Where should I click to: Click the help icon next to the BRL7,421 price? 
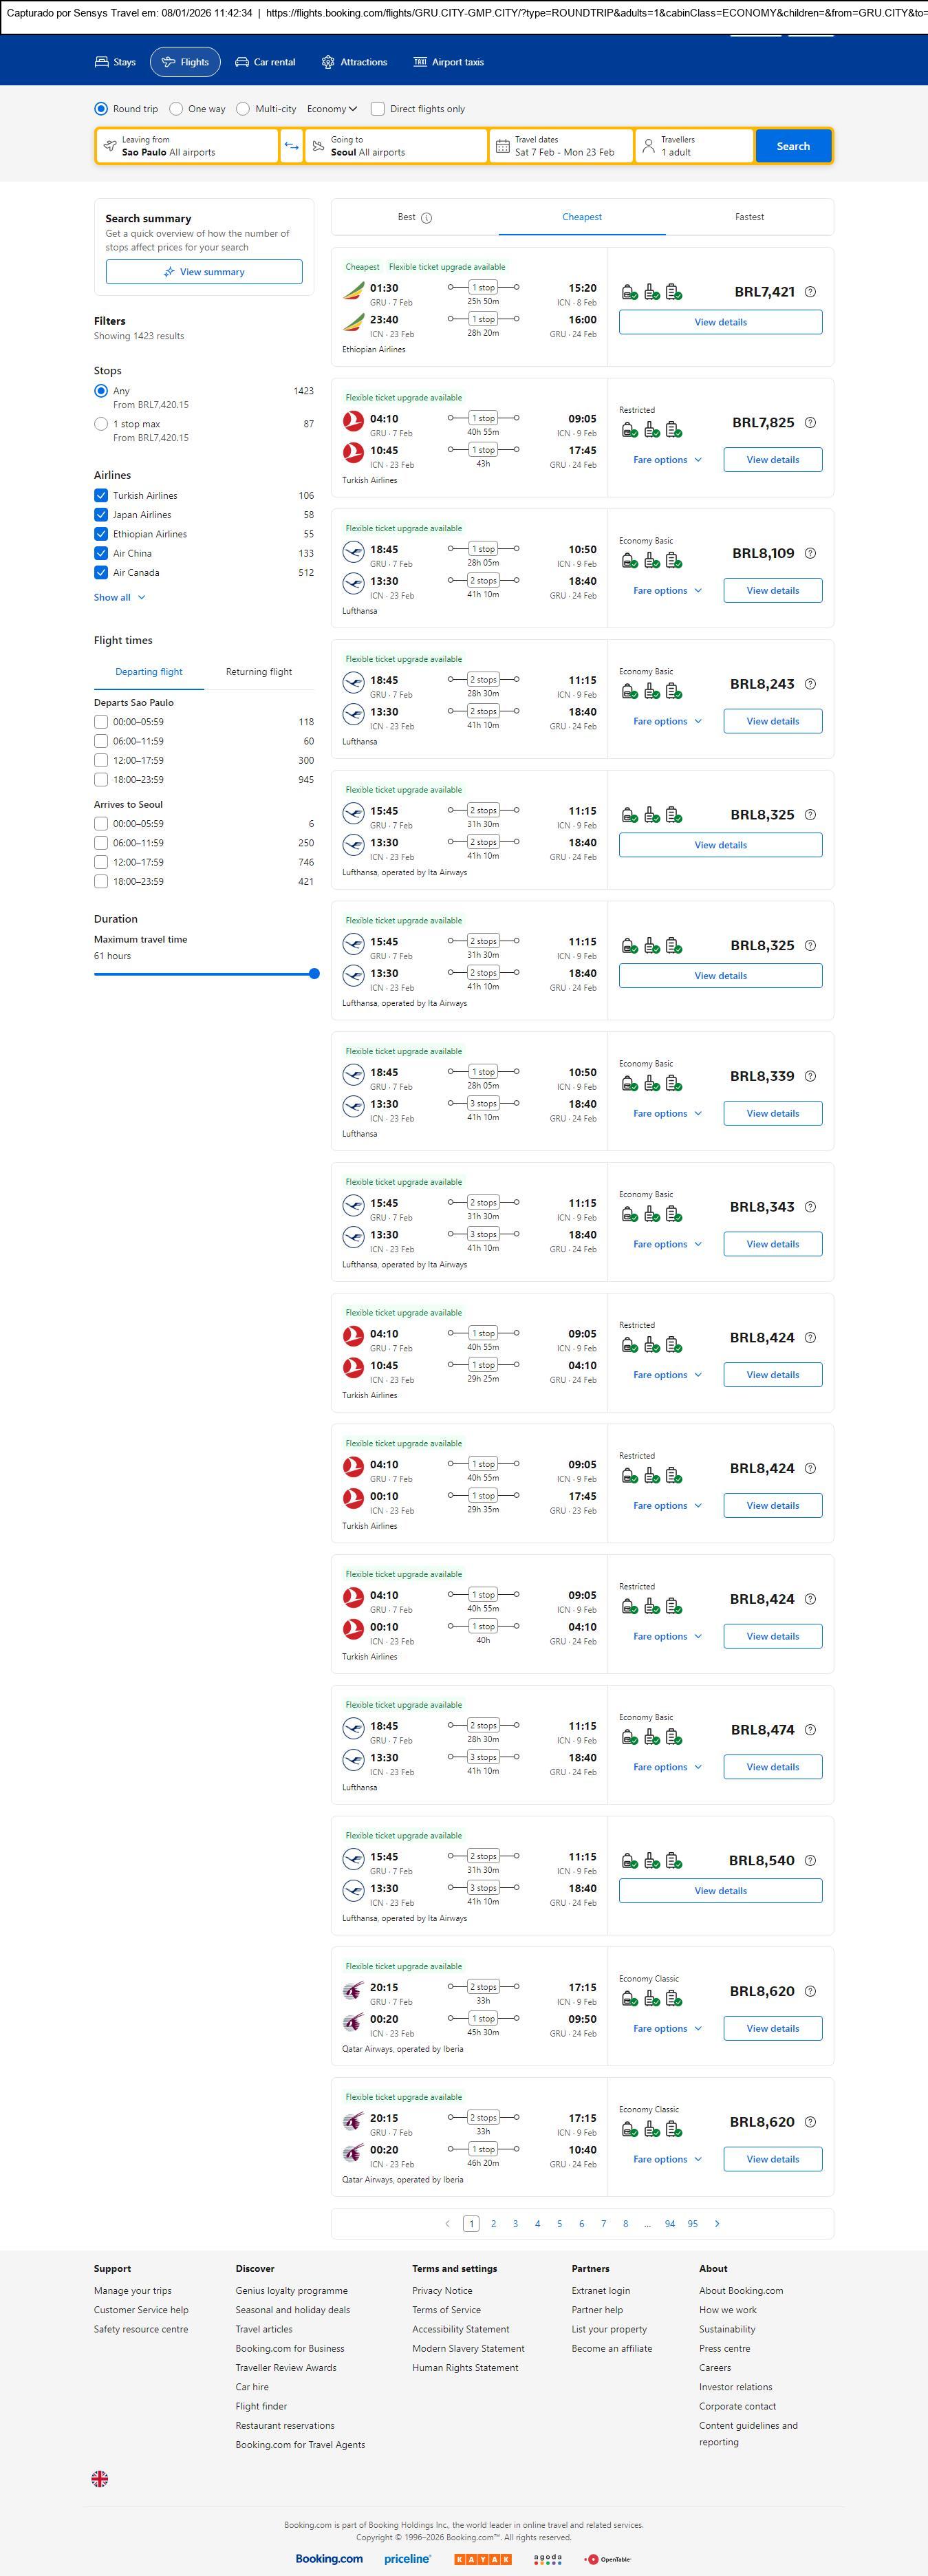coord(810,292)
